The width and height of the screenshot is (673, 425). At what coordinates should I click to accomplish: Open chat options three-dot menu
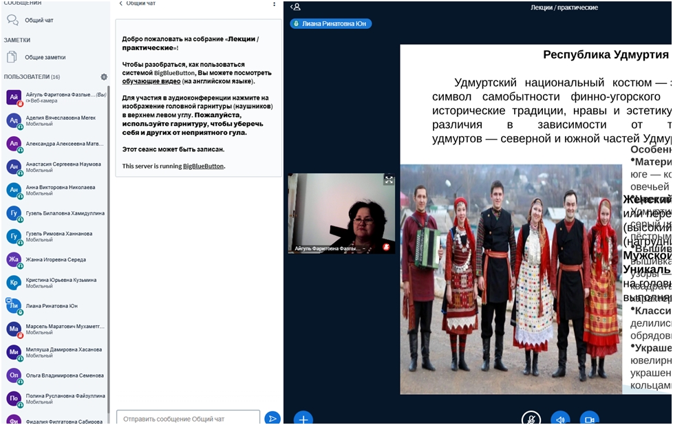point(274,4)
